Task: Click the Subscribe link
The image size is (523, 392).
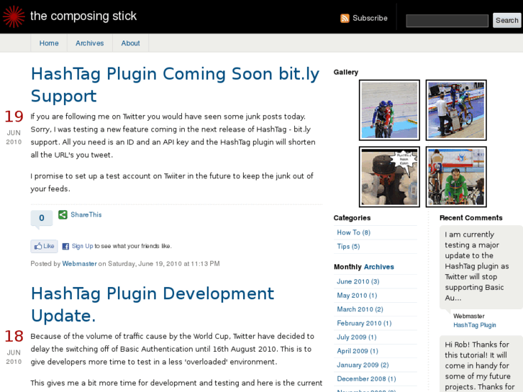Action: [370, 19]
